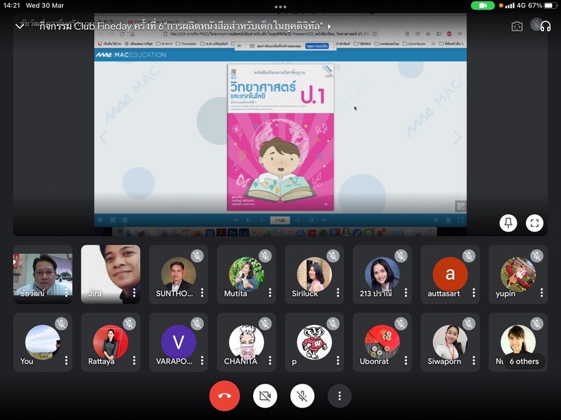Select participant p's badger mascot avatar

coord(315,341)
